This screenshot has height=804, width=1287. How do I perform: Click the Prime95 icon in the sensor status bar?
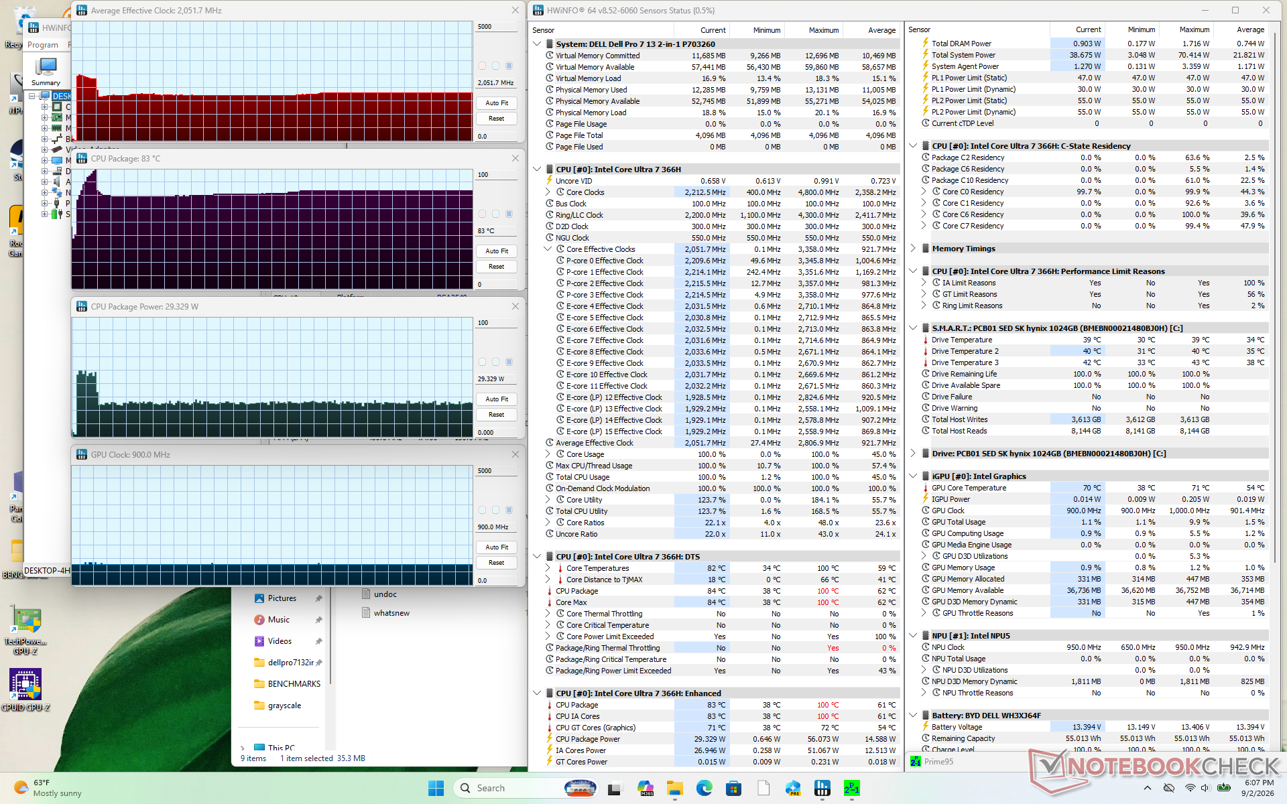click(x=916, y=761)
